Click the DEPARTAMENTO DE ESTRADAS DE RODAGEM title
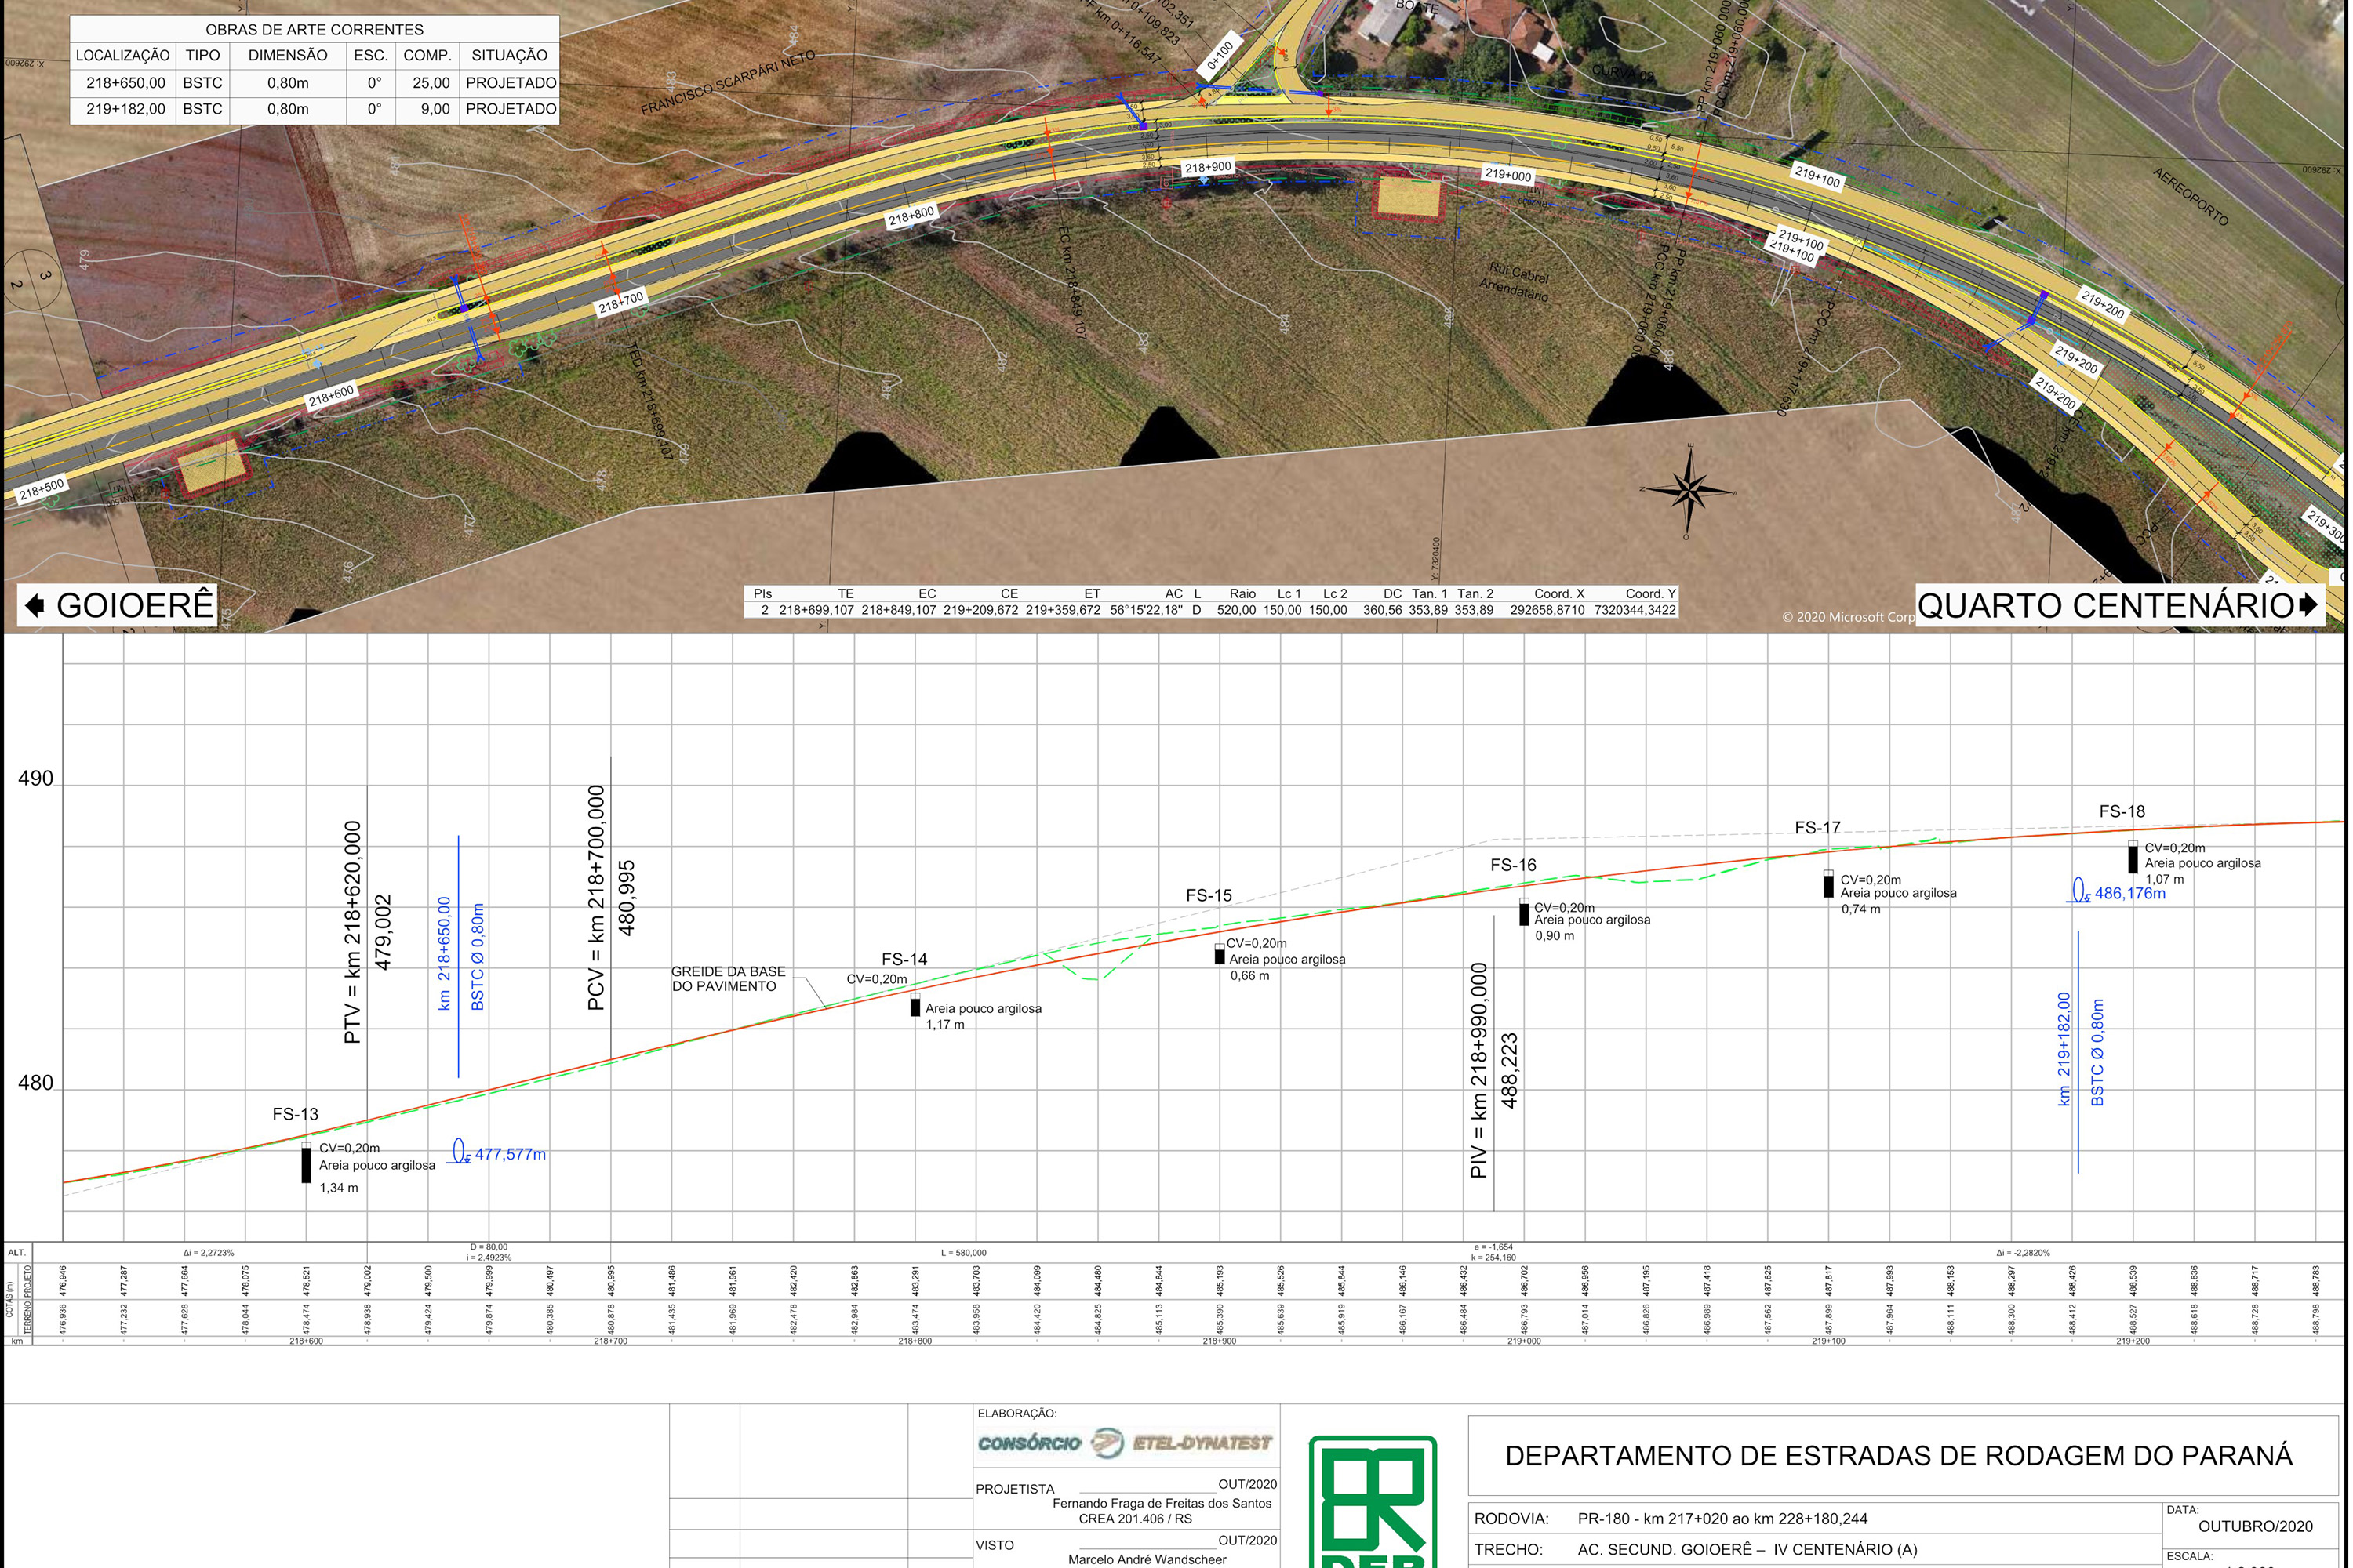Screen dimensions: 2353x1568 click(1898, 1455)
